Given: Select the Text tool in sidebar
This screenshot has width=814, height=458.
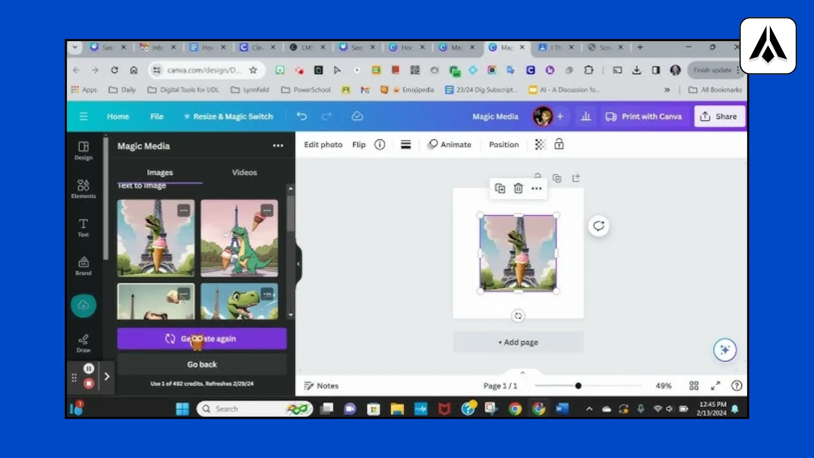Looking at the screenshot, I should [x=84, y=227].
